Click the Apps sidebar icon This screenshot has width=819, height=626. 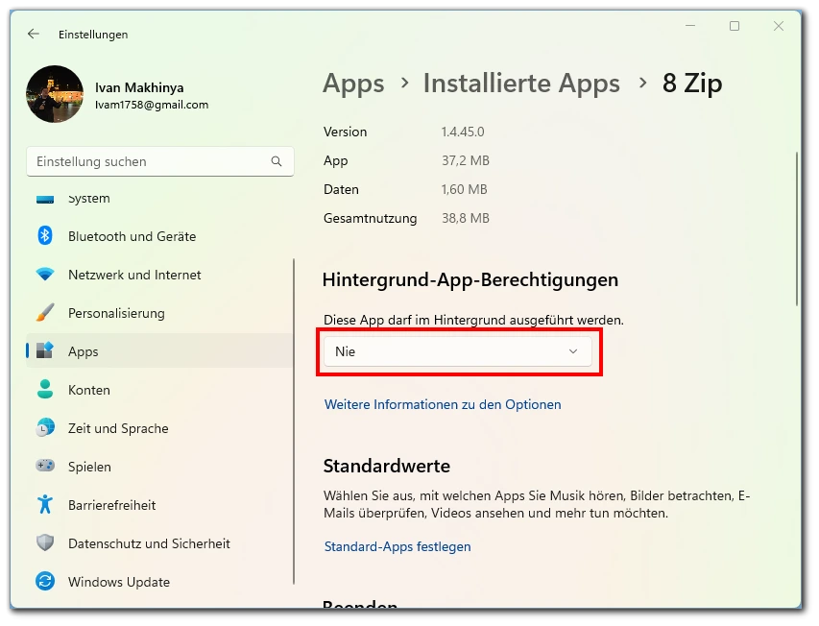[45, 350]
